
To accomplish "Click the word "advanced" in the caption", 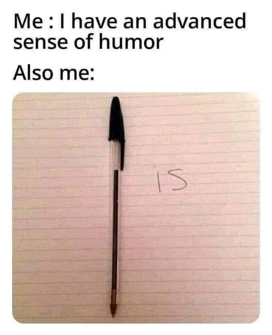I will pos(199,21).
